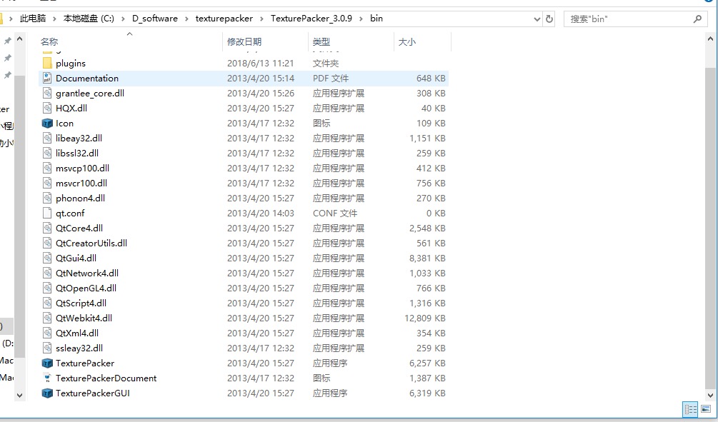Screen dimensions: 718x422
Task: Open the address bar history dropdown
Action: 537,19
